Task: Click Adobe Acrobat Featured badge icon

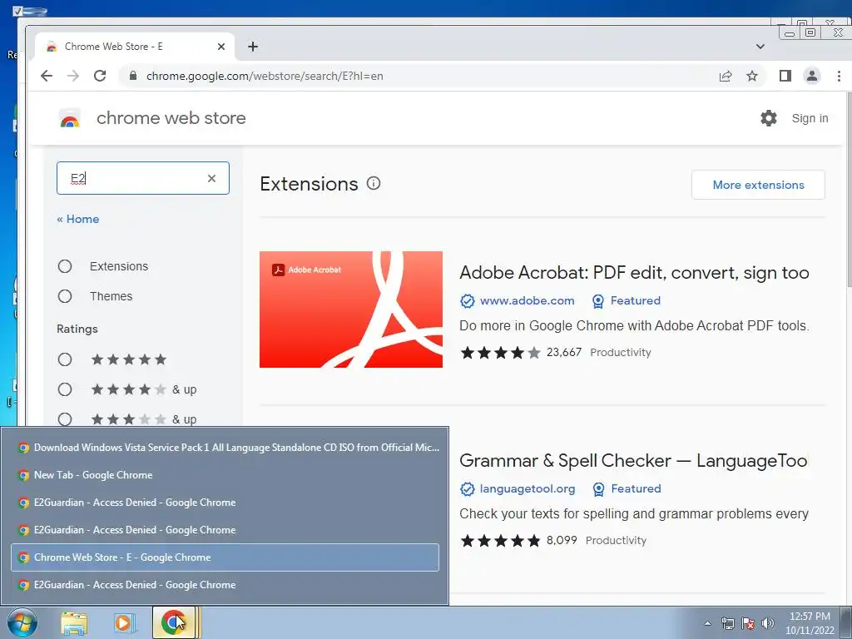Action: 597,301
